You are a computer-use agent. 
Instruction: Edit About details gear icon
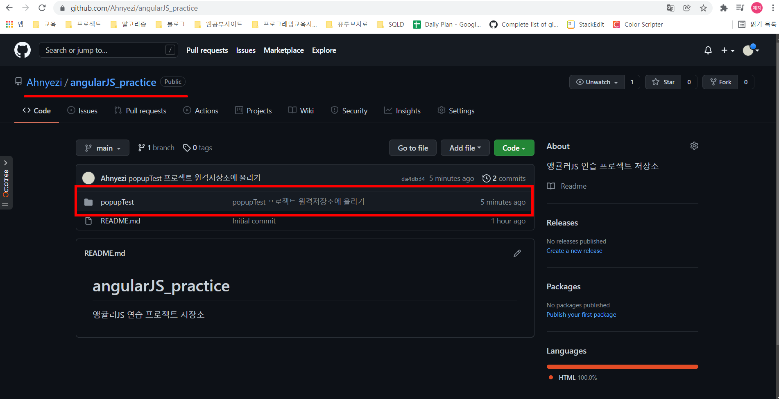[694, 146]
